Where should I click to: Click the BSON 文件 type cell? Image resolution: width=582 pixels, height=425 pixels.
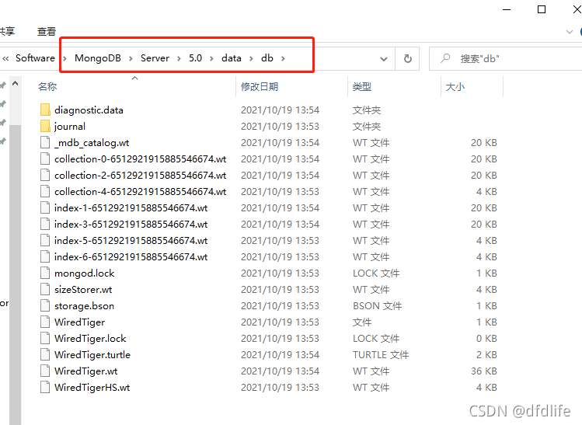(x=377, y=306)
